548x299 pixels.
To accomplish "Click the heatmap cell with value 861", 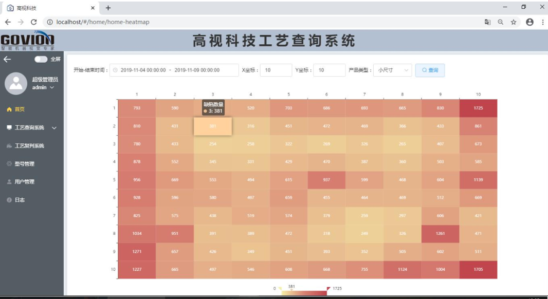I will pos(478,126).
